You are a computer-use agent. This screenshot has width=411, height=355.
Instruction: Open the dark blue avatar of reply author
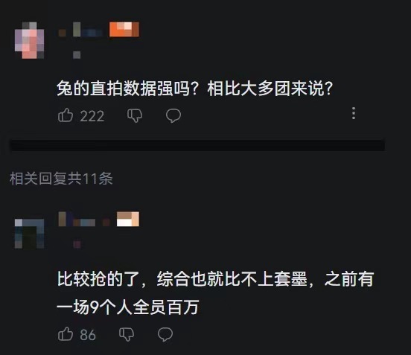(x=29, y=234)
